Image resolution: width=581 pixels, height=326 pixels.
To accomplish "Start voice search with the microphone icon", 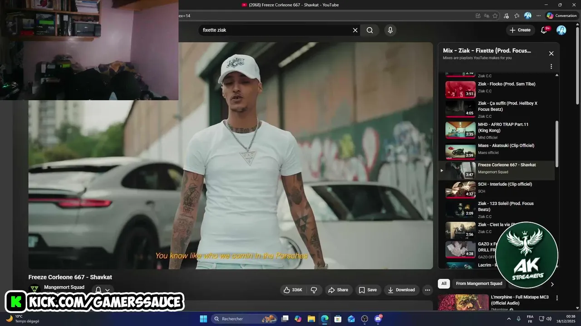I will [390, 30].
